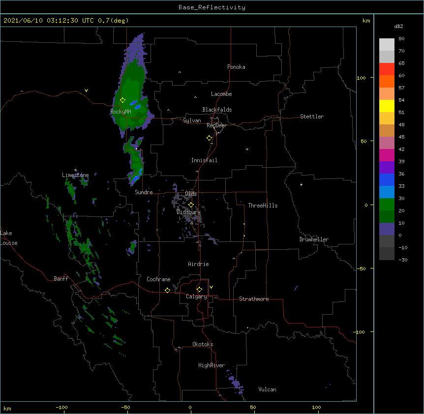This screenshot has width=424, height=414.
Task: Click the white plus marker west of Drumheller
Action: 301,184
